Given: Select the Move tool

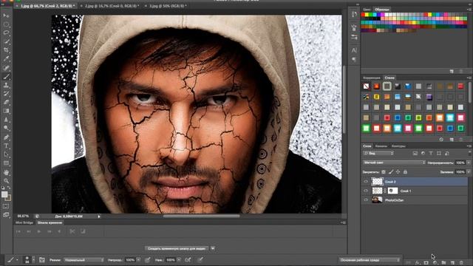Looking at the screenshot, I should [x=6, y=15].
